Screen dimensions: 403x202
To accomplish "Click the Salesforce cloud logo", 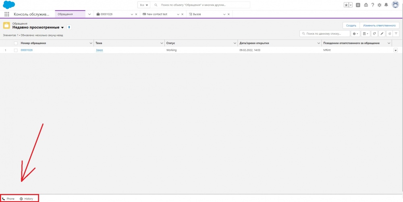I will point(9,4).
